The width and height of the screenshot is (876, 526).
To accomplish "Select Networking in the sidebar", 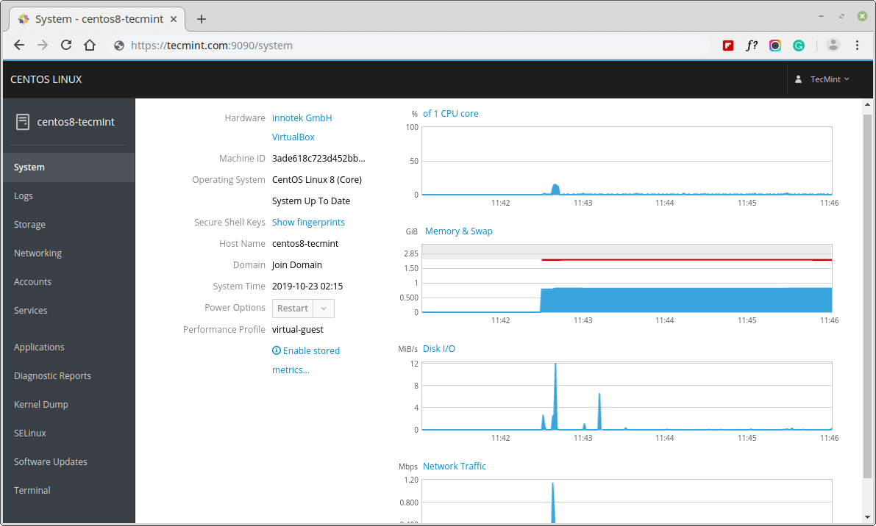I will click(38, 253).
